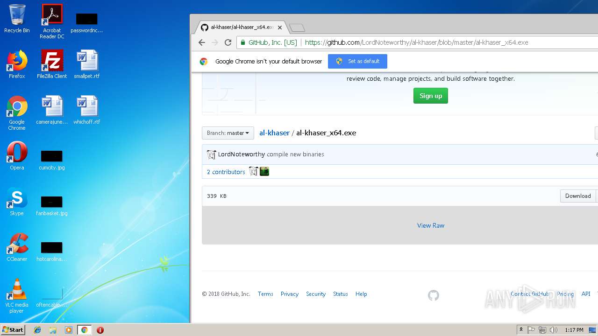Screen dimensions: 598x336
Task: Open the Branch: master dropdown
Action: click(228, 133)
